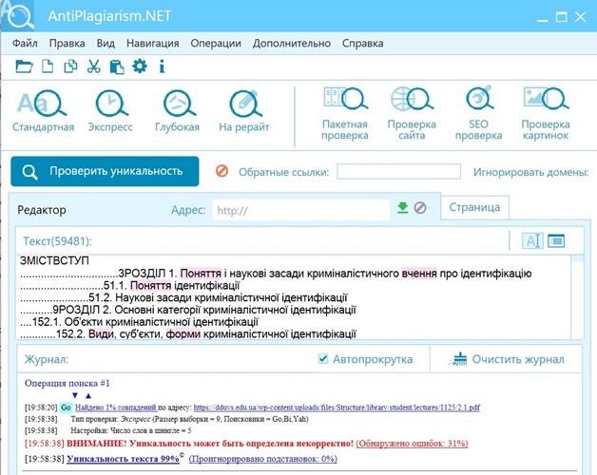This screenshot has width=597, height=475.
Task: Open file with the folder icon
Action: point(24,66)
